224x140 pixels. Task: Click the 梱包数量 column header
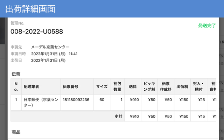tap(118, 86)
